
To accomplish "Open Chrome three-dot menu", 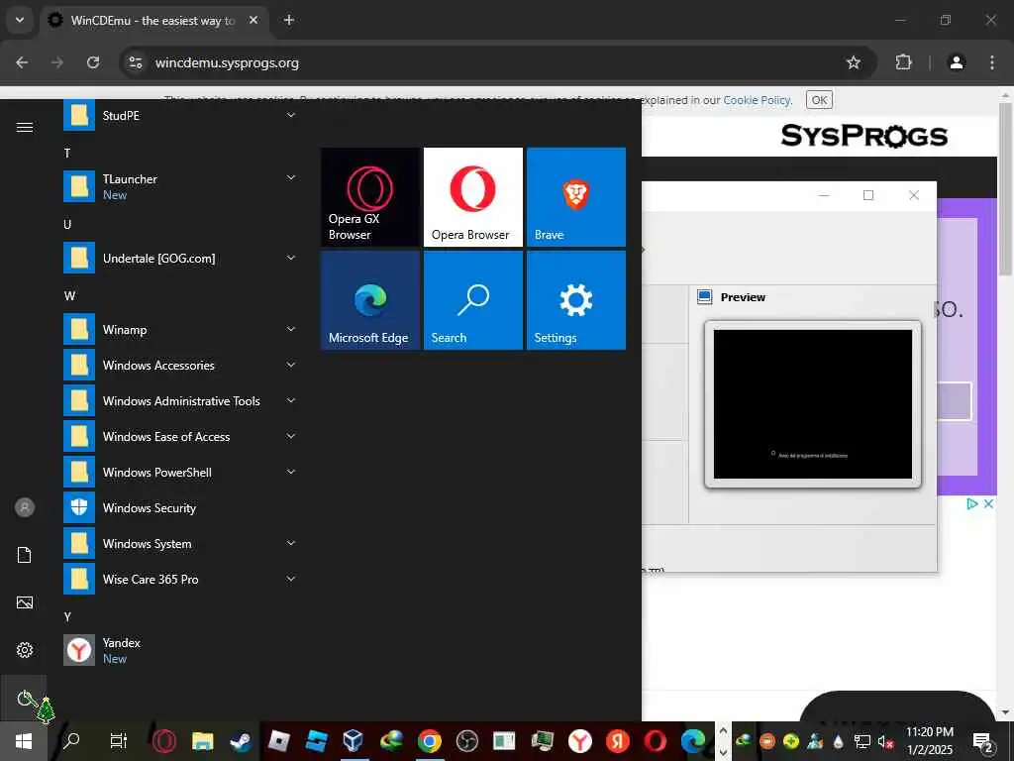I will (992, 62).
